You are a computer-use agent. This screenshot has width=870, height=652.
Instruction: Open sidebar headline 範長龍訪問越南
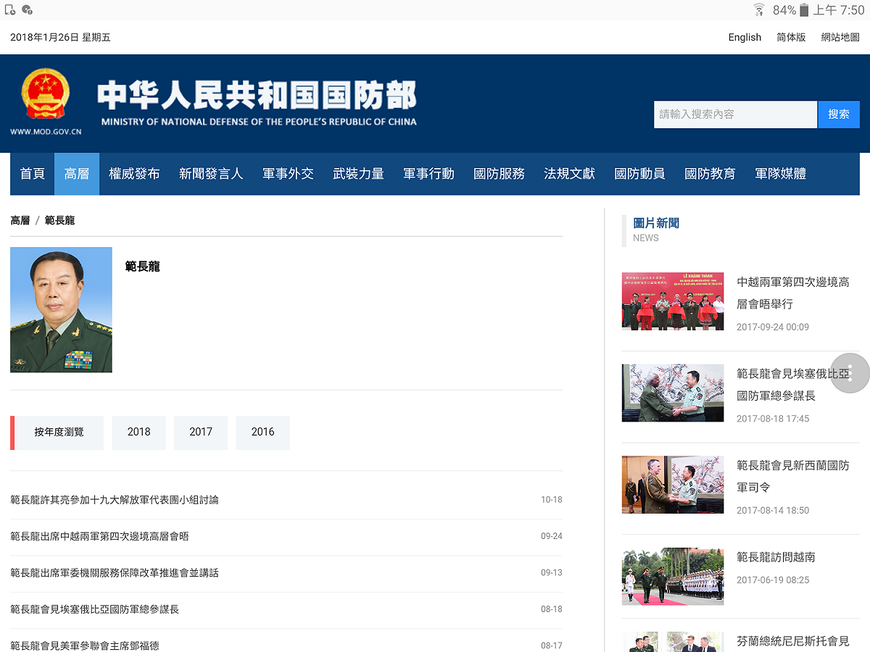(x=776, y=557)
